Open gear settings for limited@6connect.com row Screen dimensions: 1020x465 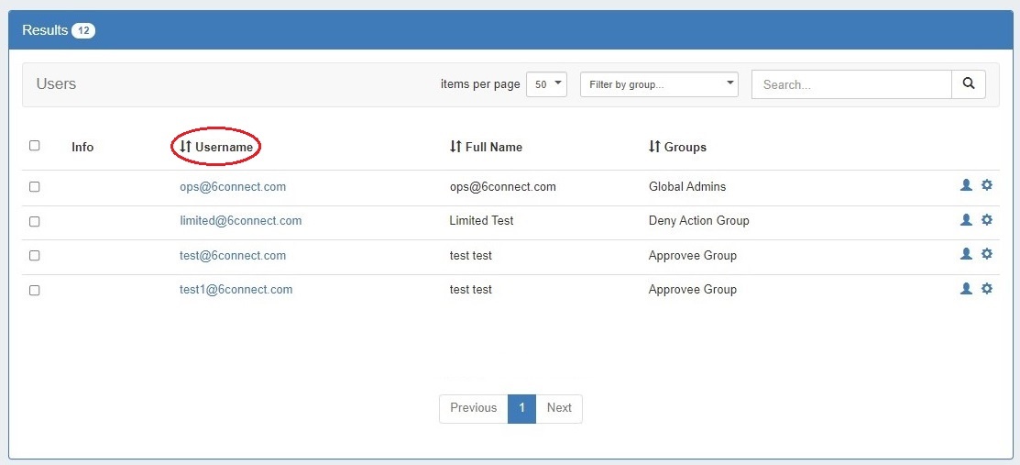[987, 220]
